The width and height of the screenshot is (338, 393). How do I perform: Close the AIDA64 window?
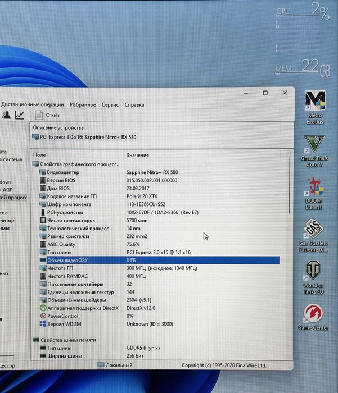(285, 93)
